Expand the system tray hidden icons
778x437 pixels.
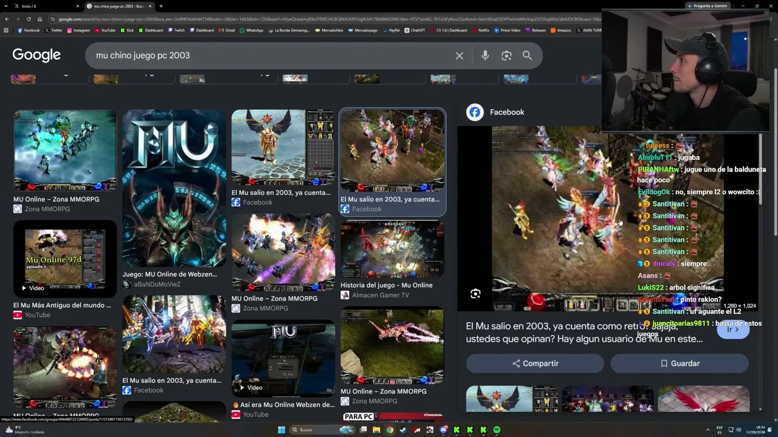tap(707, 430)
